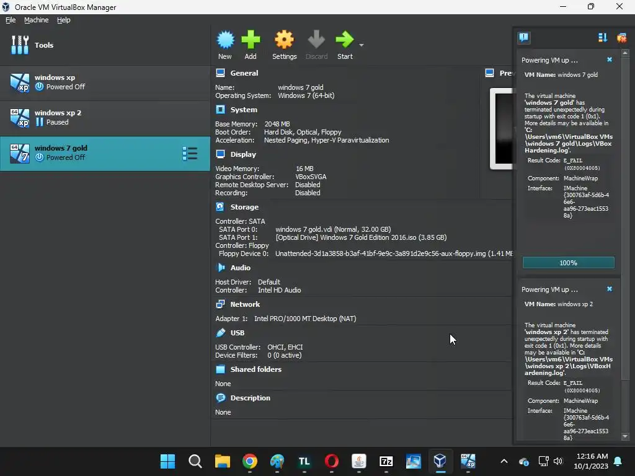Image resolution: width=635 pixels, height=476 pixels.
Task: Open the Windows Start menu
Action: (x=167, y=461)
